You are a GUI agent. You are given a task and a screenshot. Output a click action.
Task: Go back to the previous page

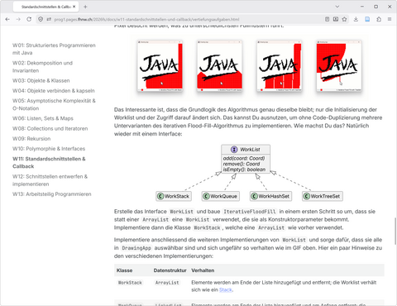point(7,19)
